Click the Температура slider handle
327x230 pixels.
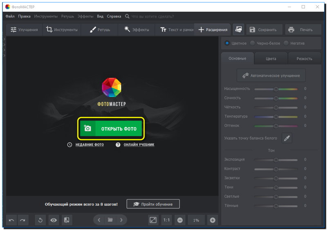pyautogui.click(x=276, y=117)
